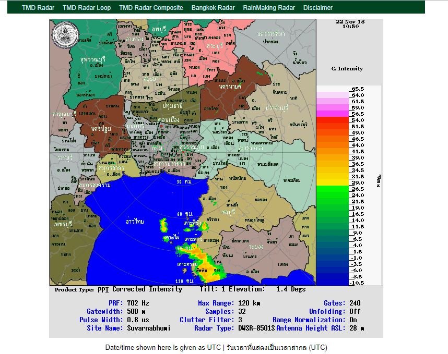Click the 30 km range ring label

click(x=184, y=181)
